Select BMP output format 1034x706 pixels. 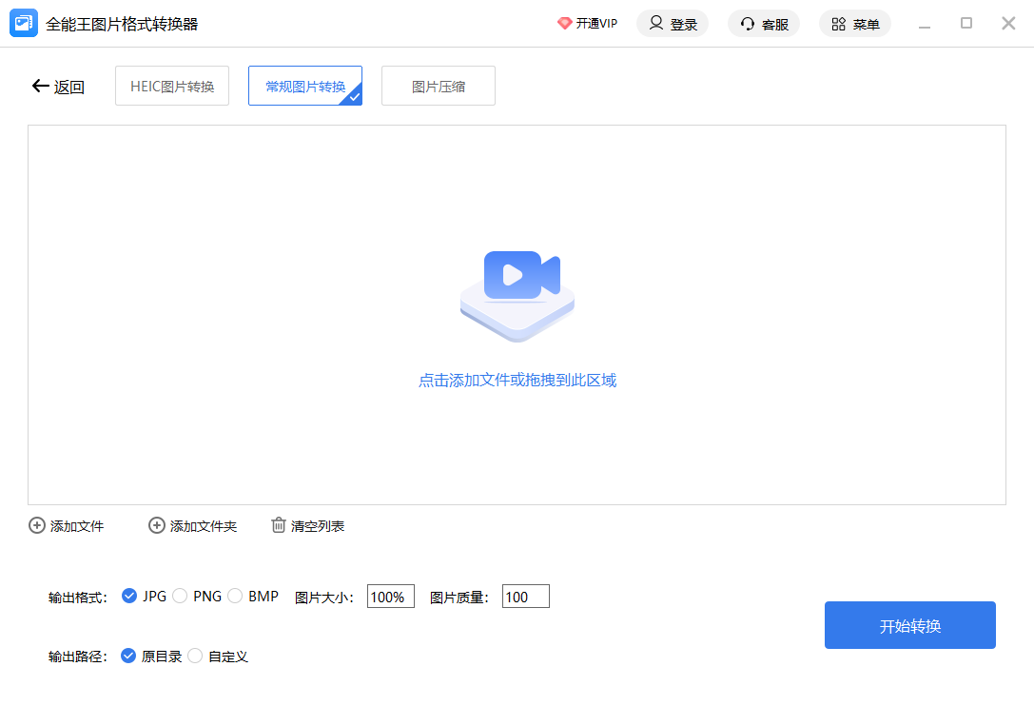point(235,597)
